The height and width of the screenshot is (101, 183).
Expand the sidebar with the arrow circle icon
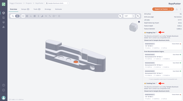point(4,90)
